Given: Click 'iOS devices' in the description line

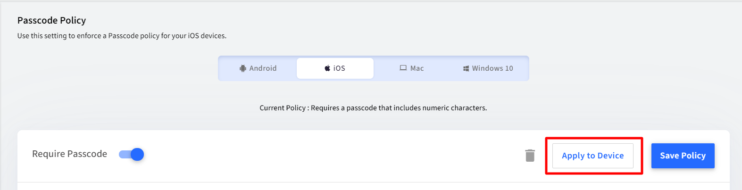Looking at the screenshot, I should pos(207,36).
